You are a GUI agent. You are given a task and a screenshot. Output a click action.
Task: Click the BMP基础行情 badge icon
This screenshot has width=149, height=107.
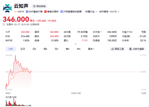coord(27,12)
